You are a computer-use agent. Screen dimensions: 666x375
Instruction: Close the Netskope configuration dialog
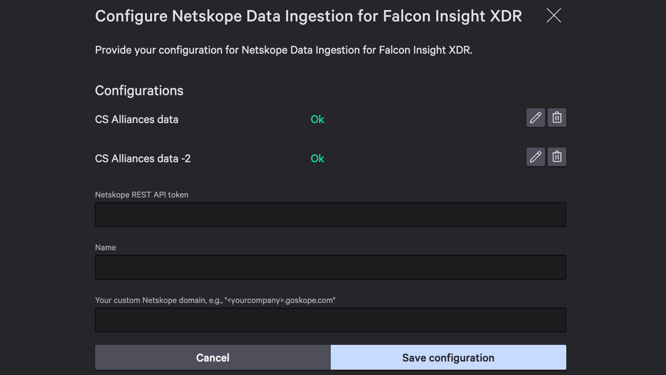(554, 16)
